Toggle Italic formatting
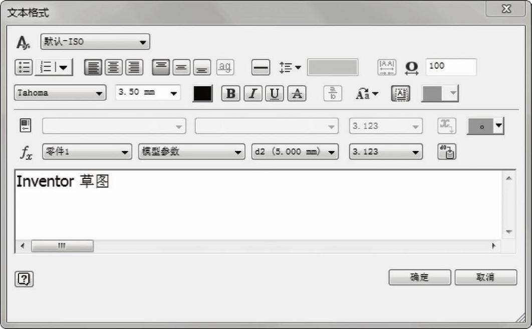The image size is (532, 329). point(253,93)
